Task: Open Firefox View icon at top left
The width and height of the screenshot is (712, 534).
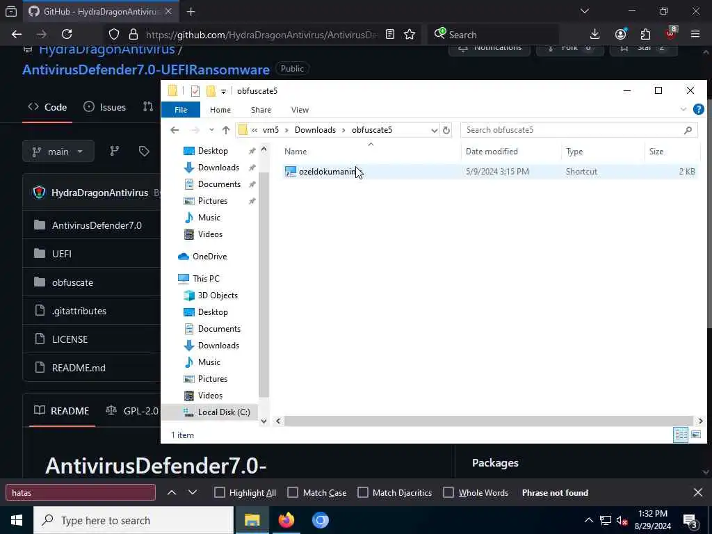Action: point(11,11)
